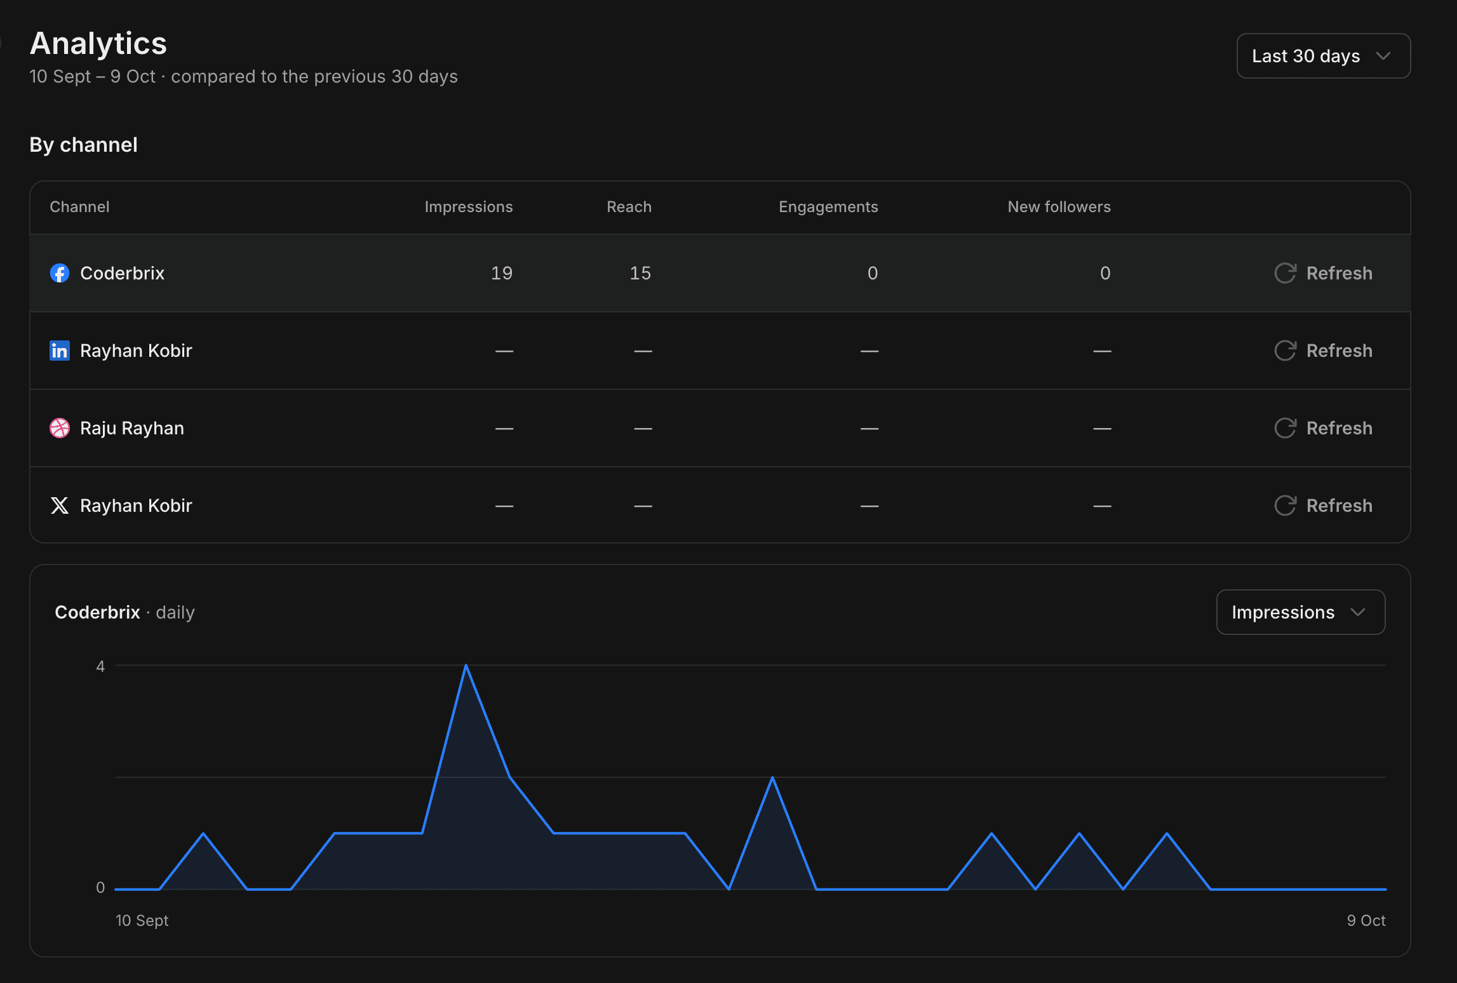Open the Last 30 days date range dropdown
The image size is (1457, 983).
click(x=1324, y=56)
